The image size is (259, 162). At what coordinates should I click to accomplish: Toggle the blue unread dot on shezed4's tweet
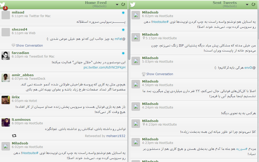coord(123,29)
